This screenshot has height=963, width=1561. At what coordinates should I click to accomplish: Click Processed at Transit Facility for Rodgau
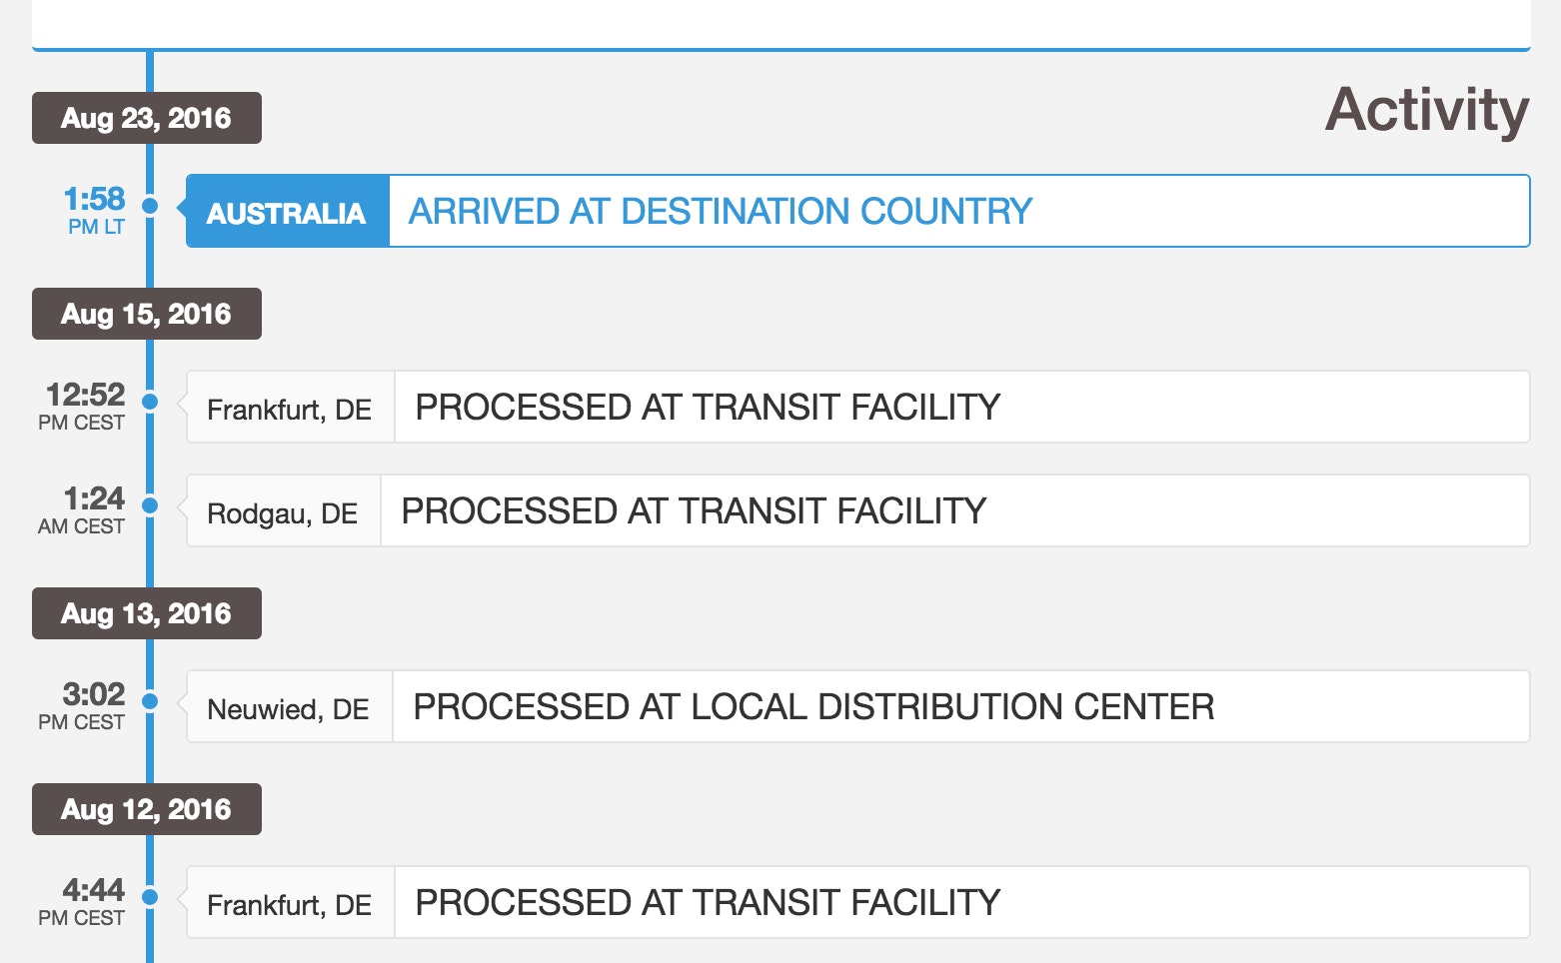click(x=694, y=511)
